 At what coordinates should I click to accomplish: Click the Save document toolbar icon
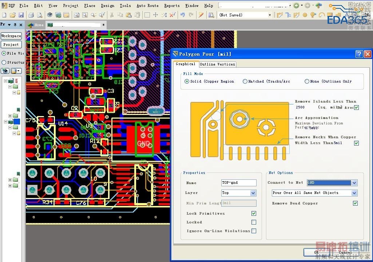click(x=21, y=15)
